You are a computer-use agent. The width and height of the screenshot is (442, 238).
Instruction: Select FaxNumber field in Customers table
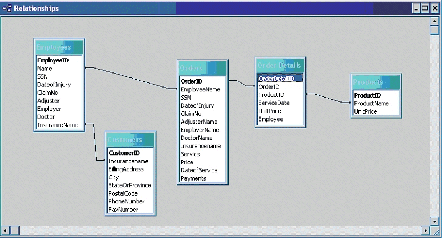(130, 210)
